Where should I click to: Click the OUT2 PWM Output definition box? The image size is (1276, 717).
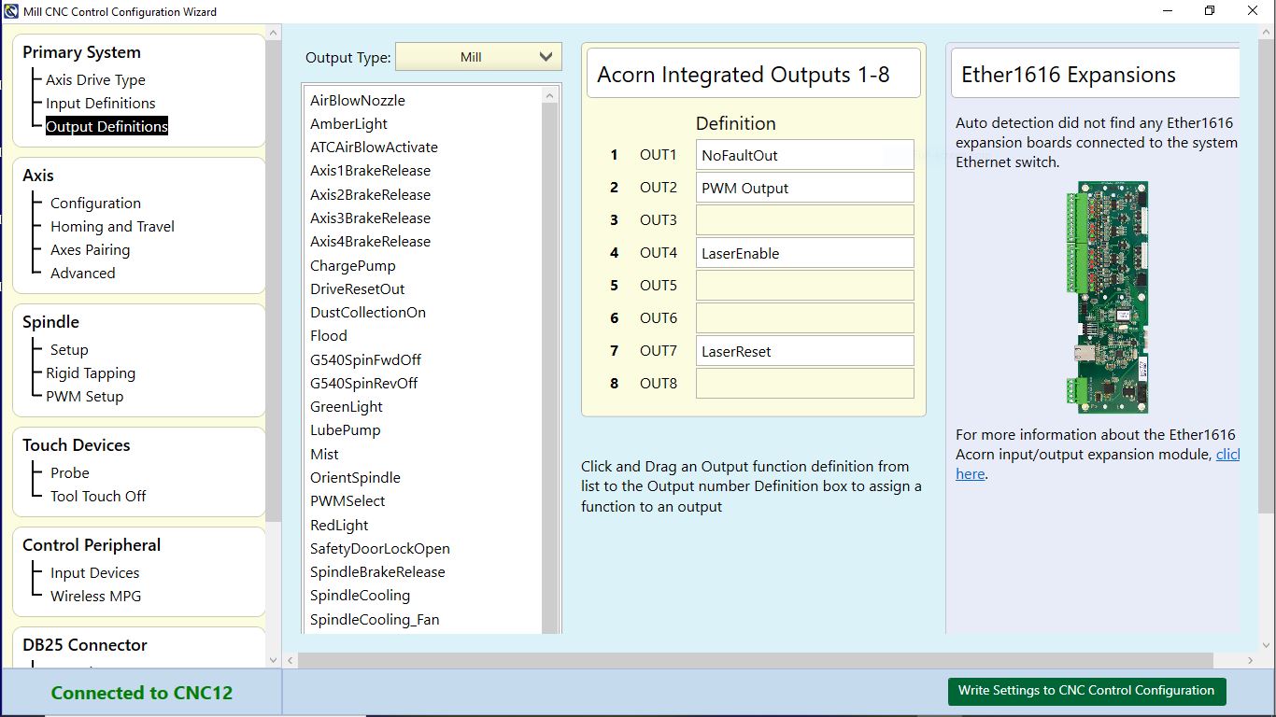[804, 188]
